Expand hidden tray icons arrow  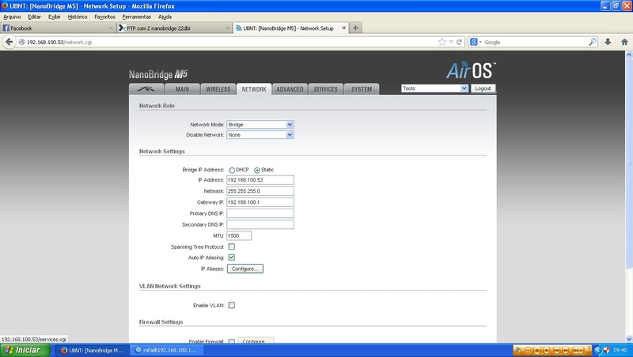(598, 350)
